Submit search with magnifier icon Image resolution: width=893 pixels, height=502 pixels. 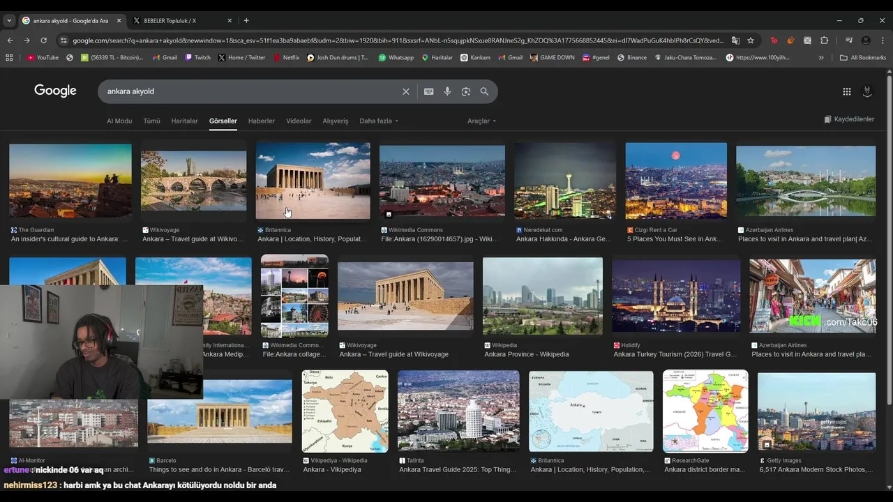pyautogui.click(x=484, y=91)
